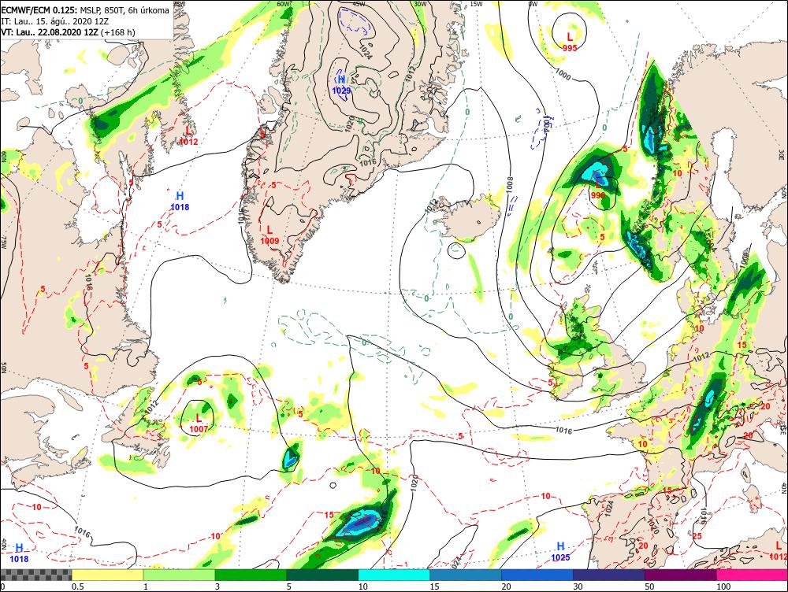Click the '1000' isobar label
The width and height of the screenshot is (788, 592).
pyautogui.click(x=563, y=74)
